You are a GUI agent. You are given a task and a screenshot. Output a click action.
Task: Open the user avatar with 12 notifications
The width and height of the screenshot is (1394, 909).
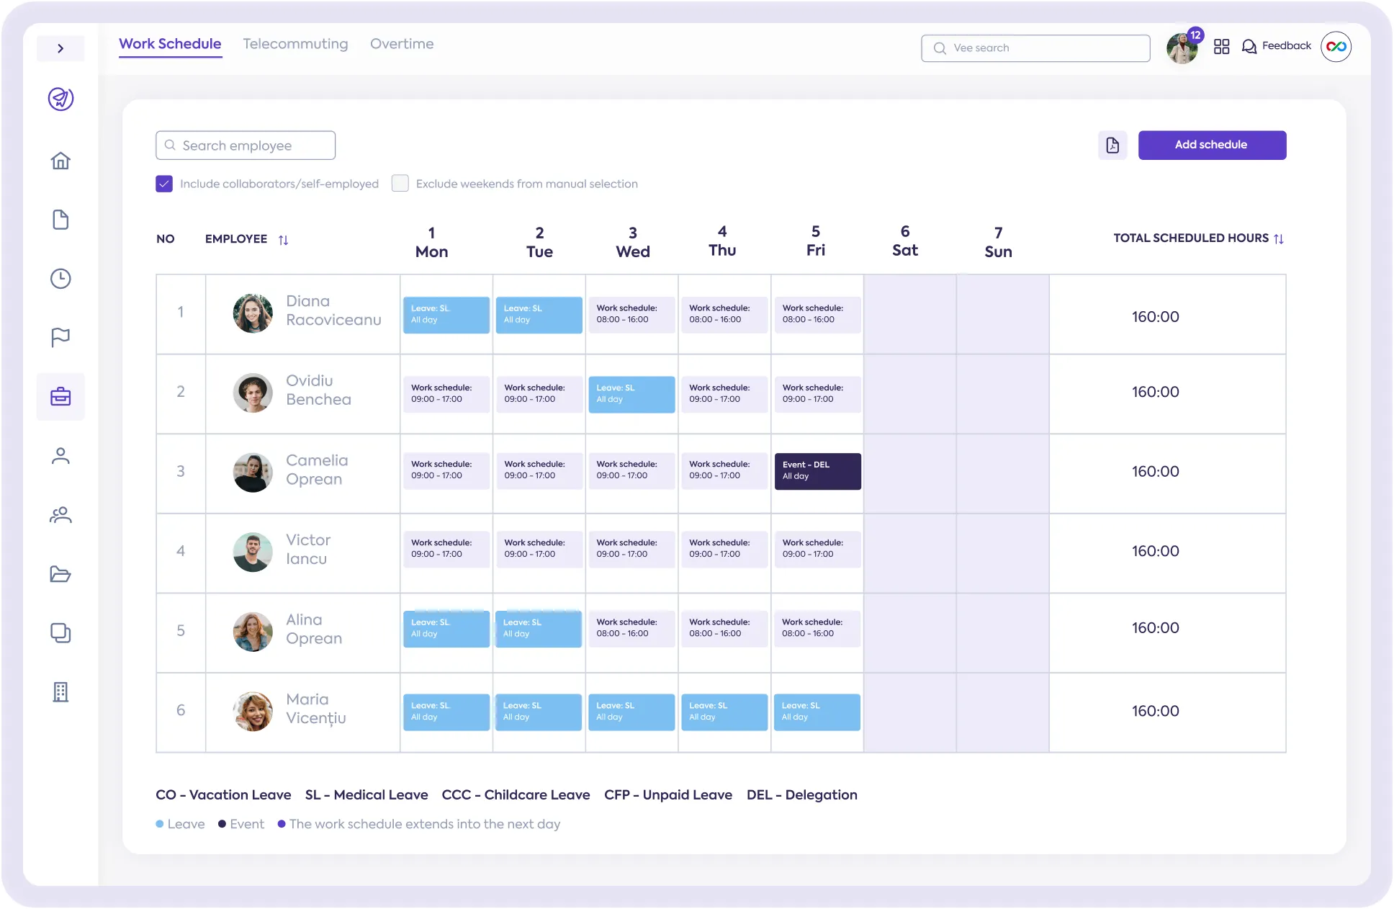(1182, 48)
